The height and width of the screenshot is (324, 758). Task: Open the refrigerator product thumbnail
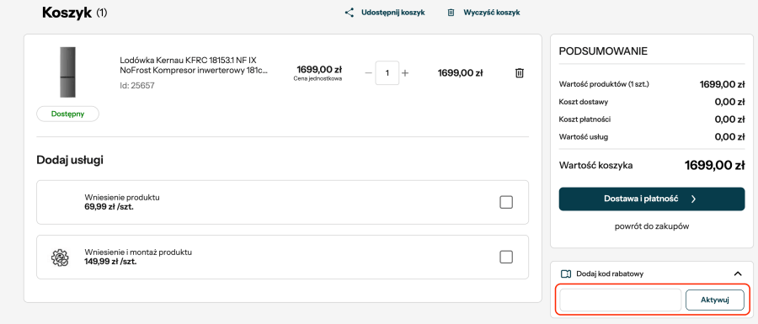[67, 72]
